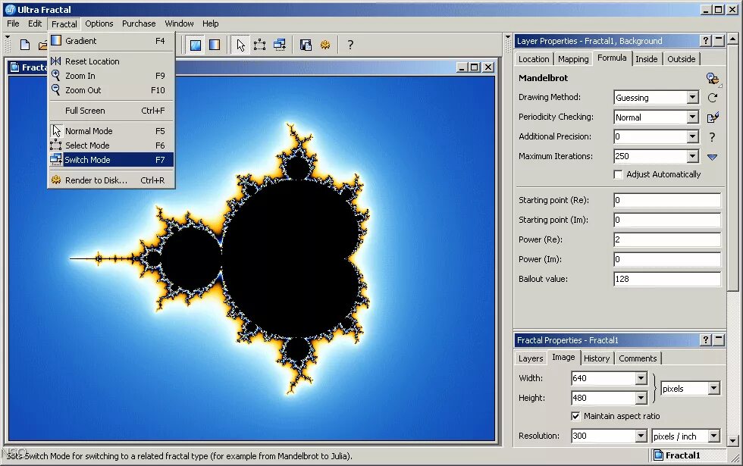
Task: Open the Width value dropdown
Action: click(641, 378)
